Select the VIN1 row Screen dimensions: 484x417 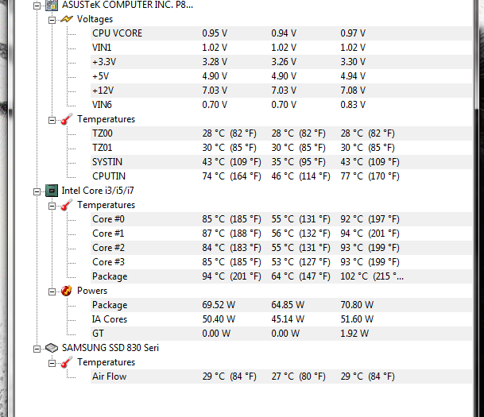point(281,48)
